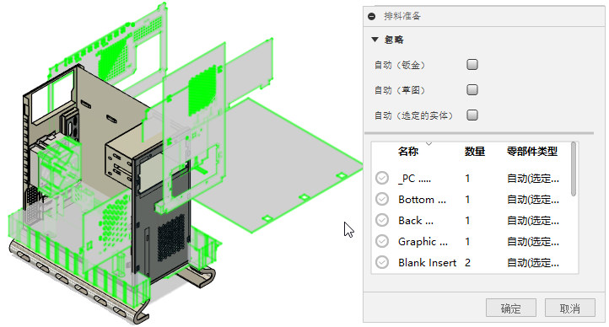Cancel with the 取消 button
This screenshot has width=609, height=327.
[569, 308]
